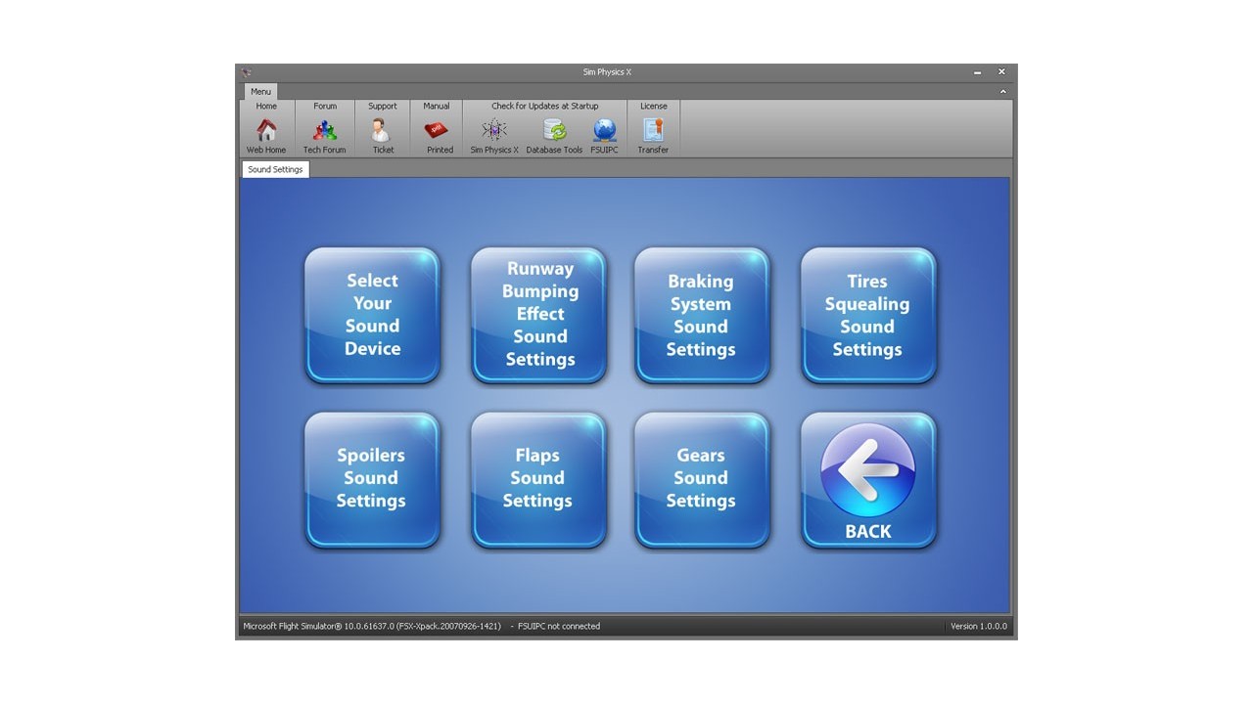Go back with the BACK arrow button
This screenshot has height=704, width=1253.
pyautogui.click(x=868, y=479)
